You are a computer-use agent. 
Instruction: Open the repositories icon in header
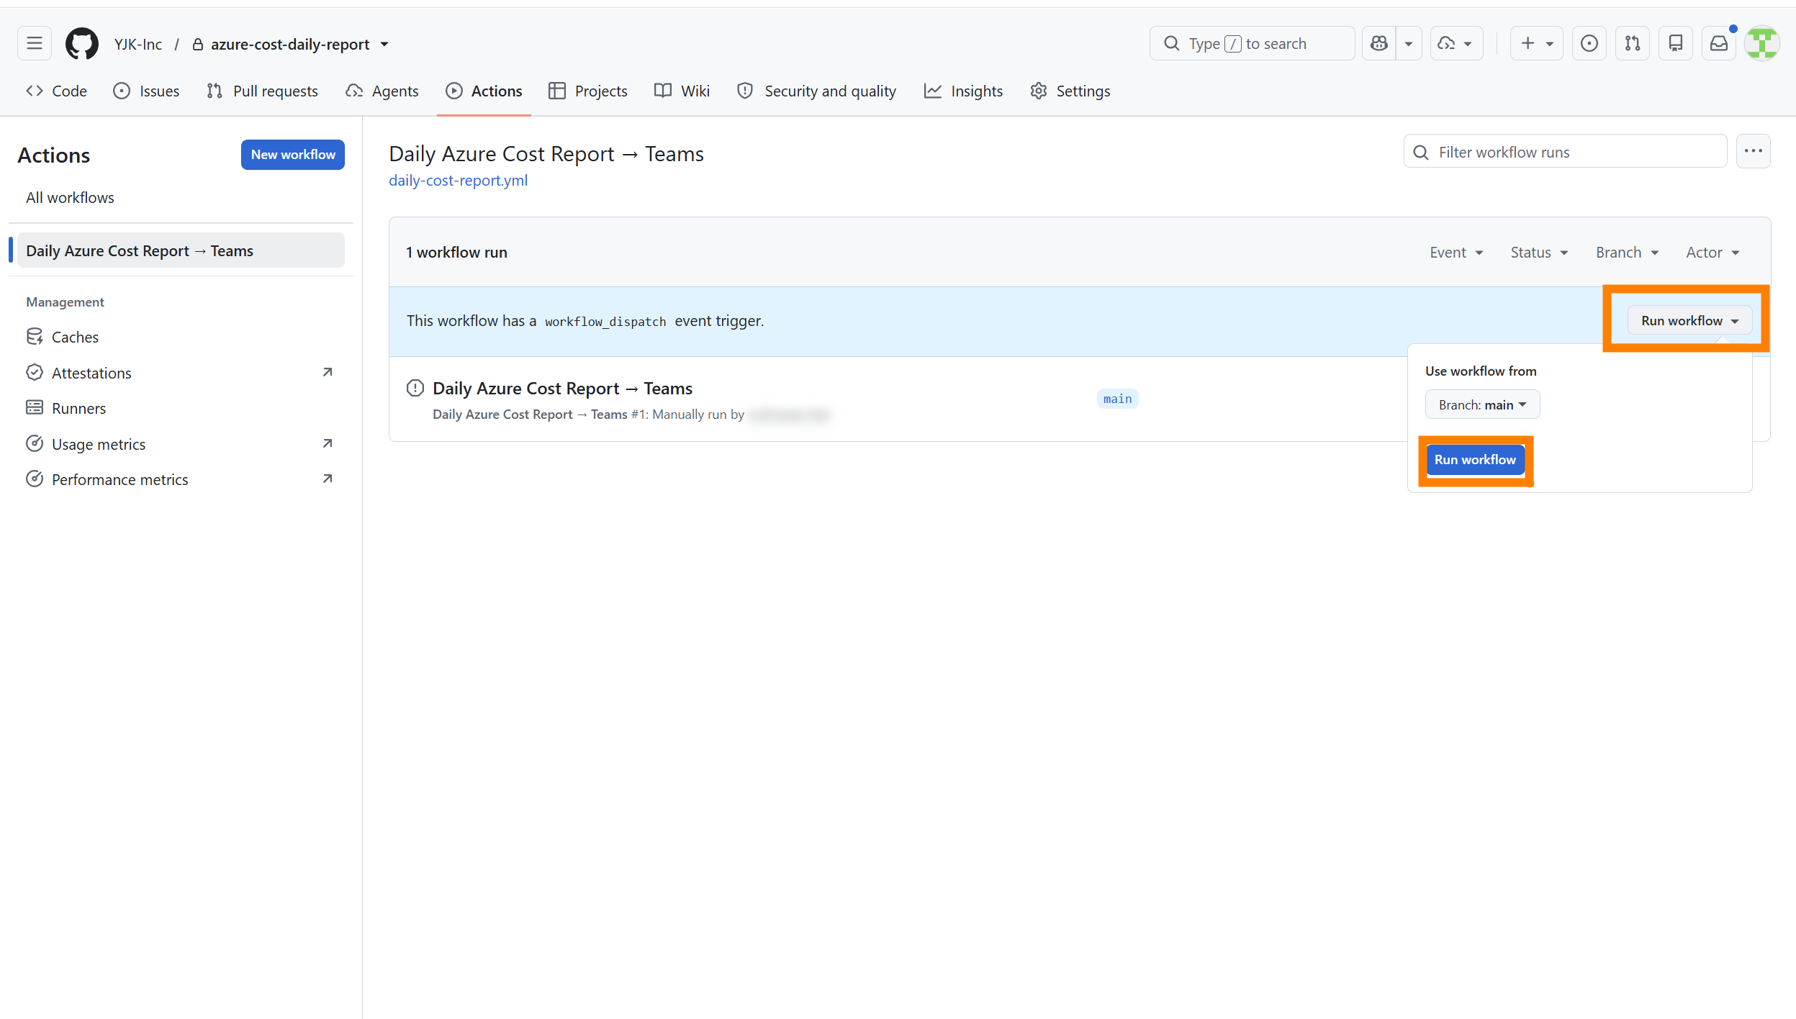point(1675,44)
